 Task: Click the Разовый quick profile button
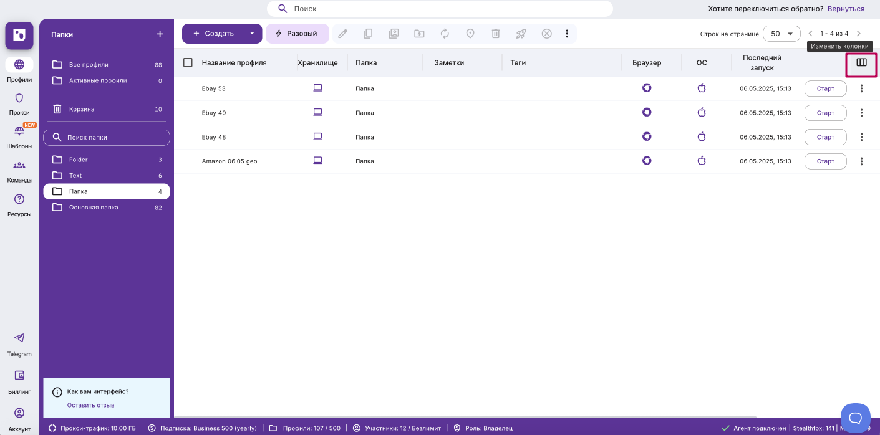297,34
